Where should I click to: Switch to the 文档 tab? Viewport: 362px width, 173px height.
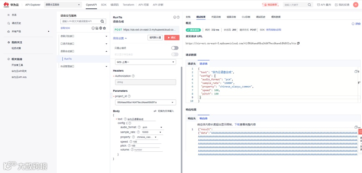[x=188, y=17]
